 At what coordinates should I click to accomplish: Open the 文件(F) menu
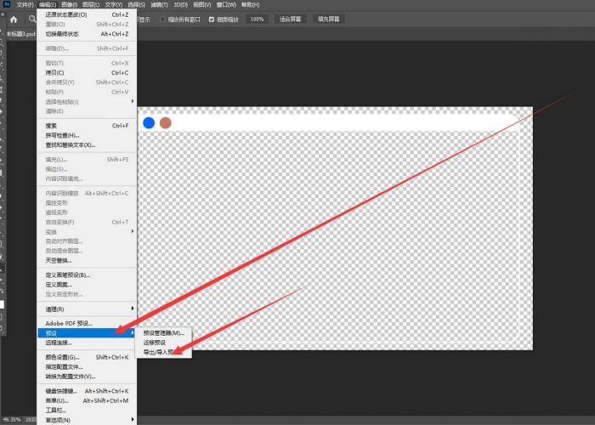click(25, 5)
